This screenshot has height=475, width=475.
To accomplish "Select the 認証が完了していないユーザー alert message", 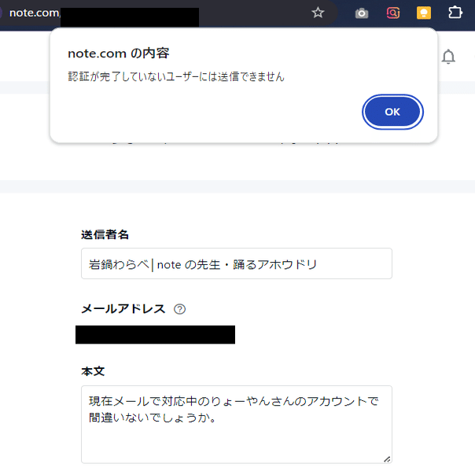I will 176,76.
